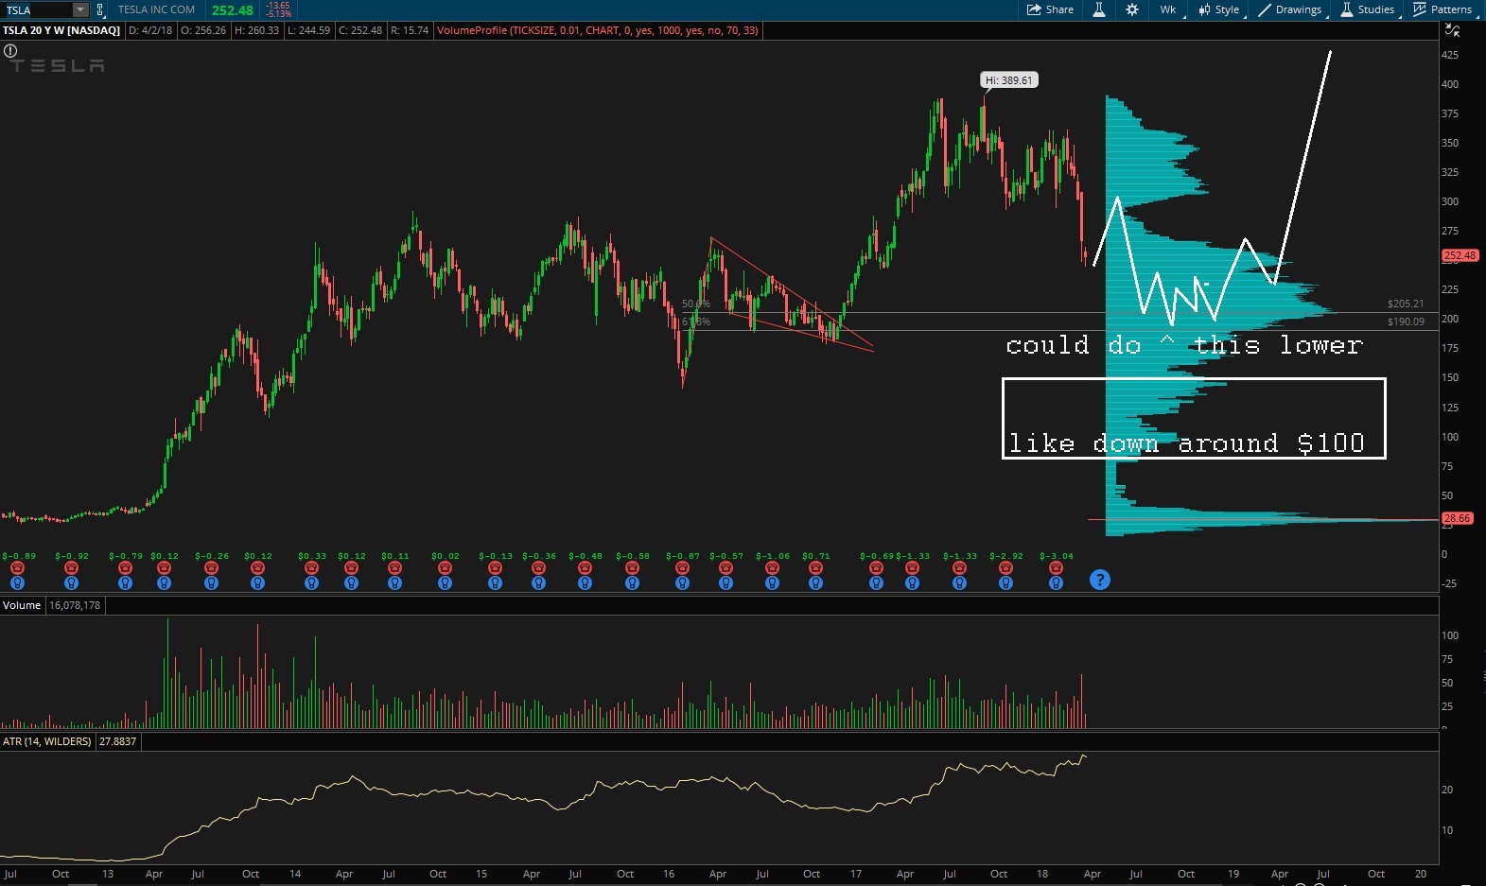Click blue lightbulb icon under $-3.04
This screenshot has height=886, width=1486.
pos(1056,582)
